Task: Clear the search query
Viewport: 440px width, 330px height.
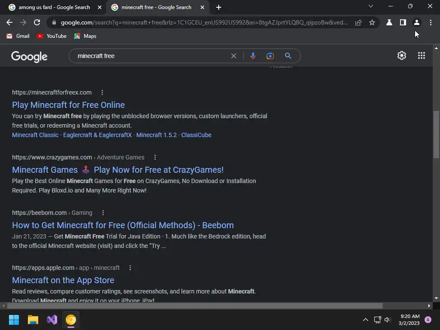Action: click(x=233, y=56)
